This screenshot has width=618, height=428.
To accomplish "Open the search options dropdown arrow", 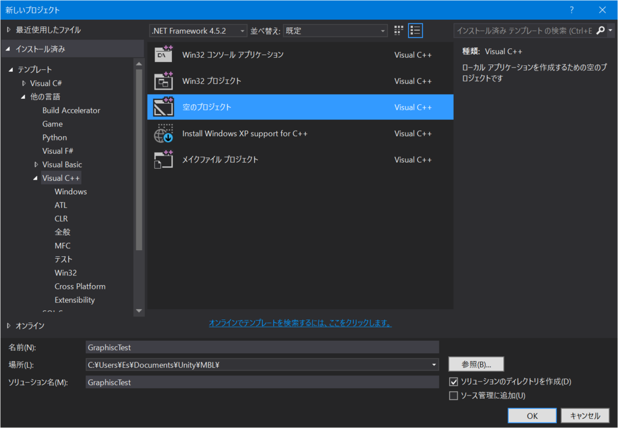I will coord(610,30).
